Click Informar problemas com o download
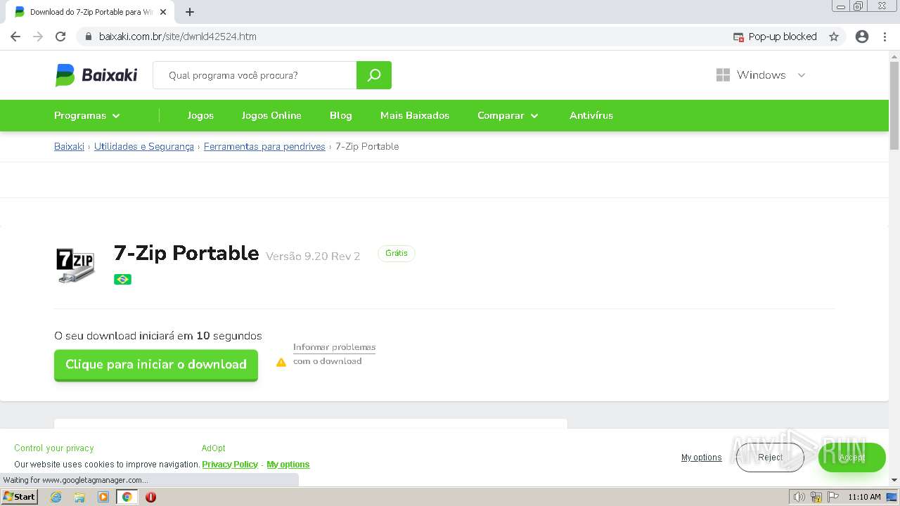This screenshot has height=506, width=900. [334, 354]
